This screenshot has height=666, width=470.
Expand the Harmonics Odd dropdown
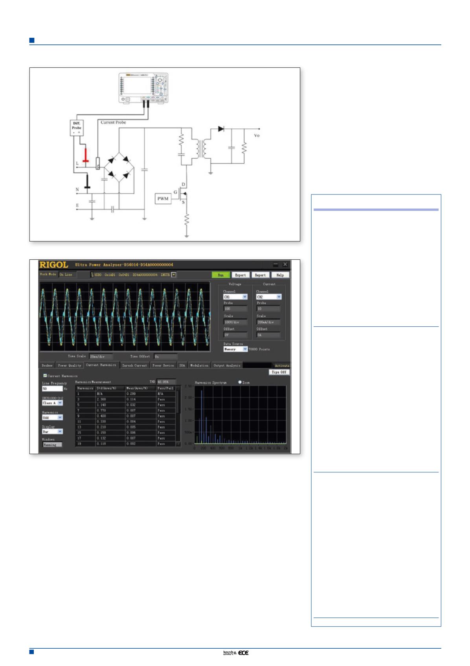point(60,417)
